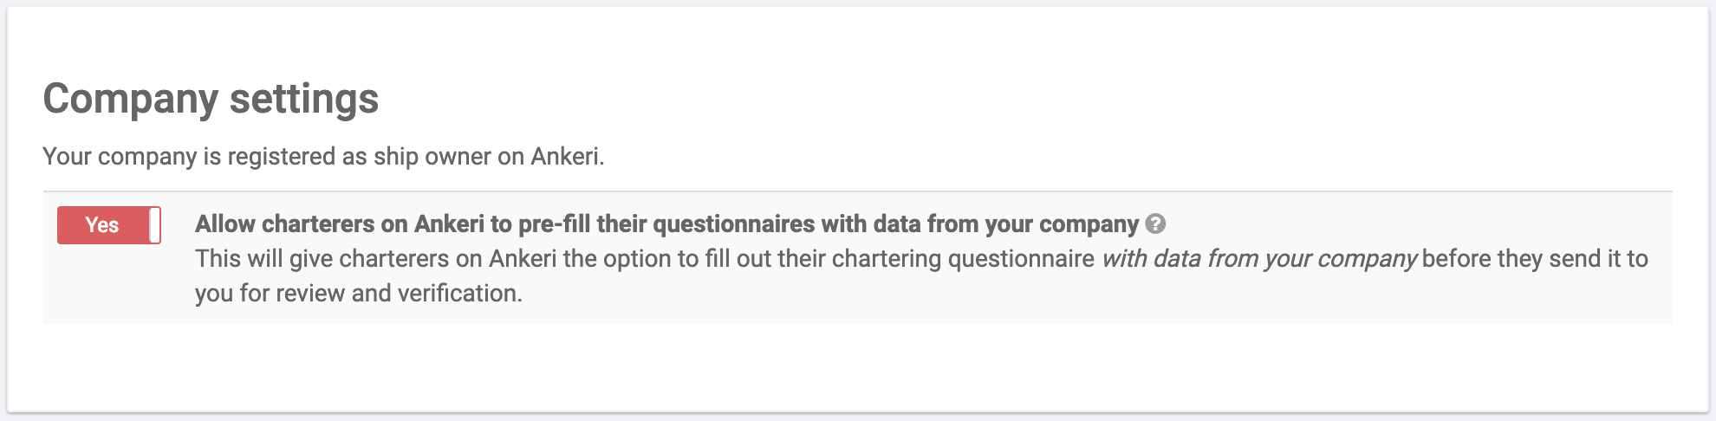Open help tooltip beside pre-fill questionnaires label

(x=1155, y=224)
